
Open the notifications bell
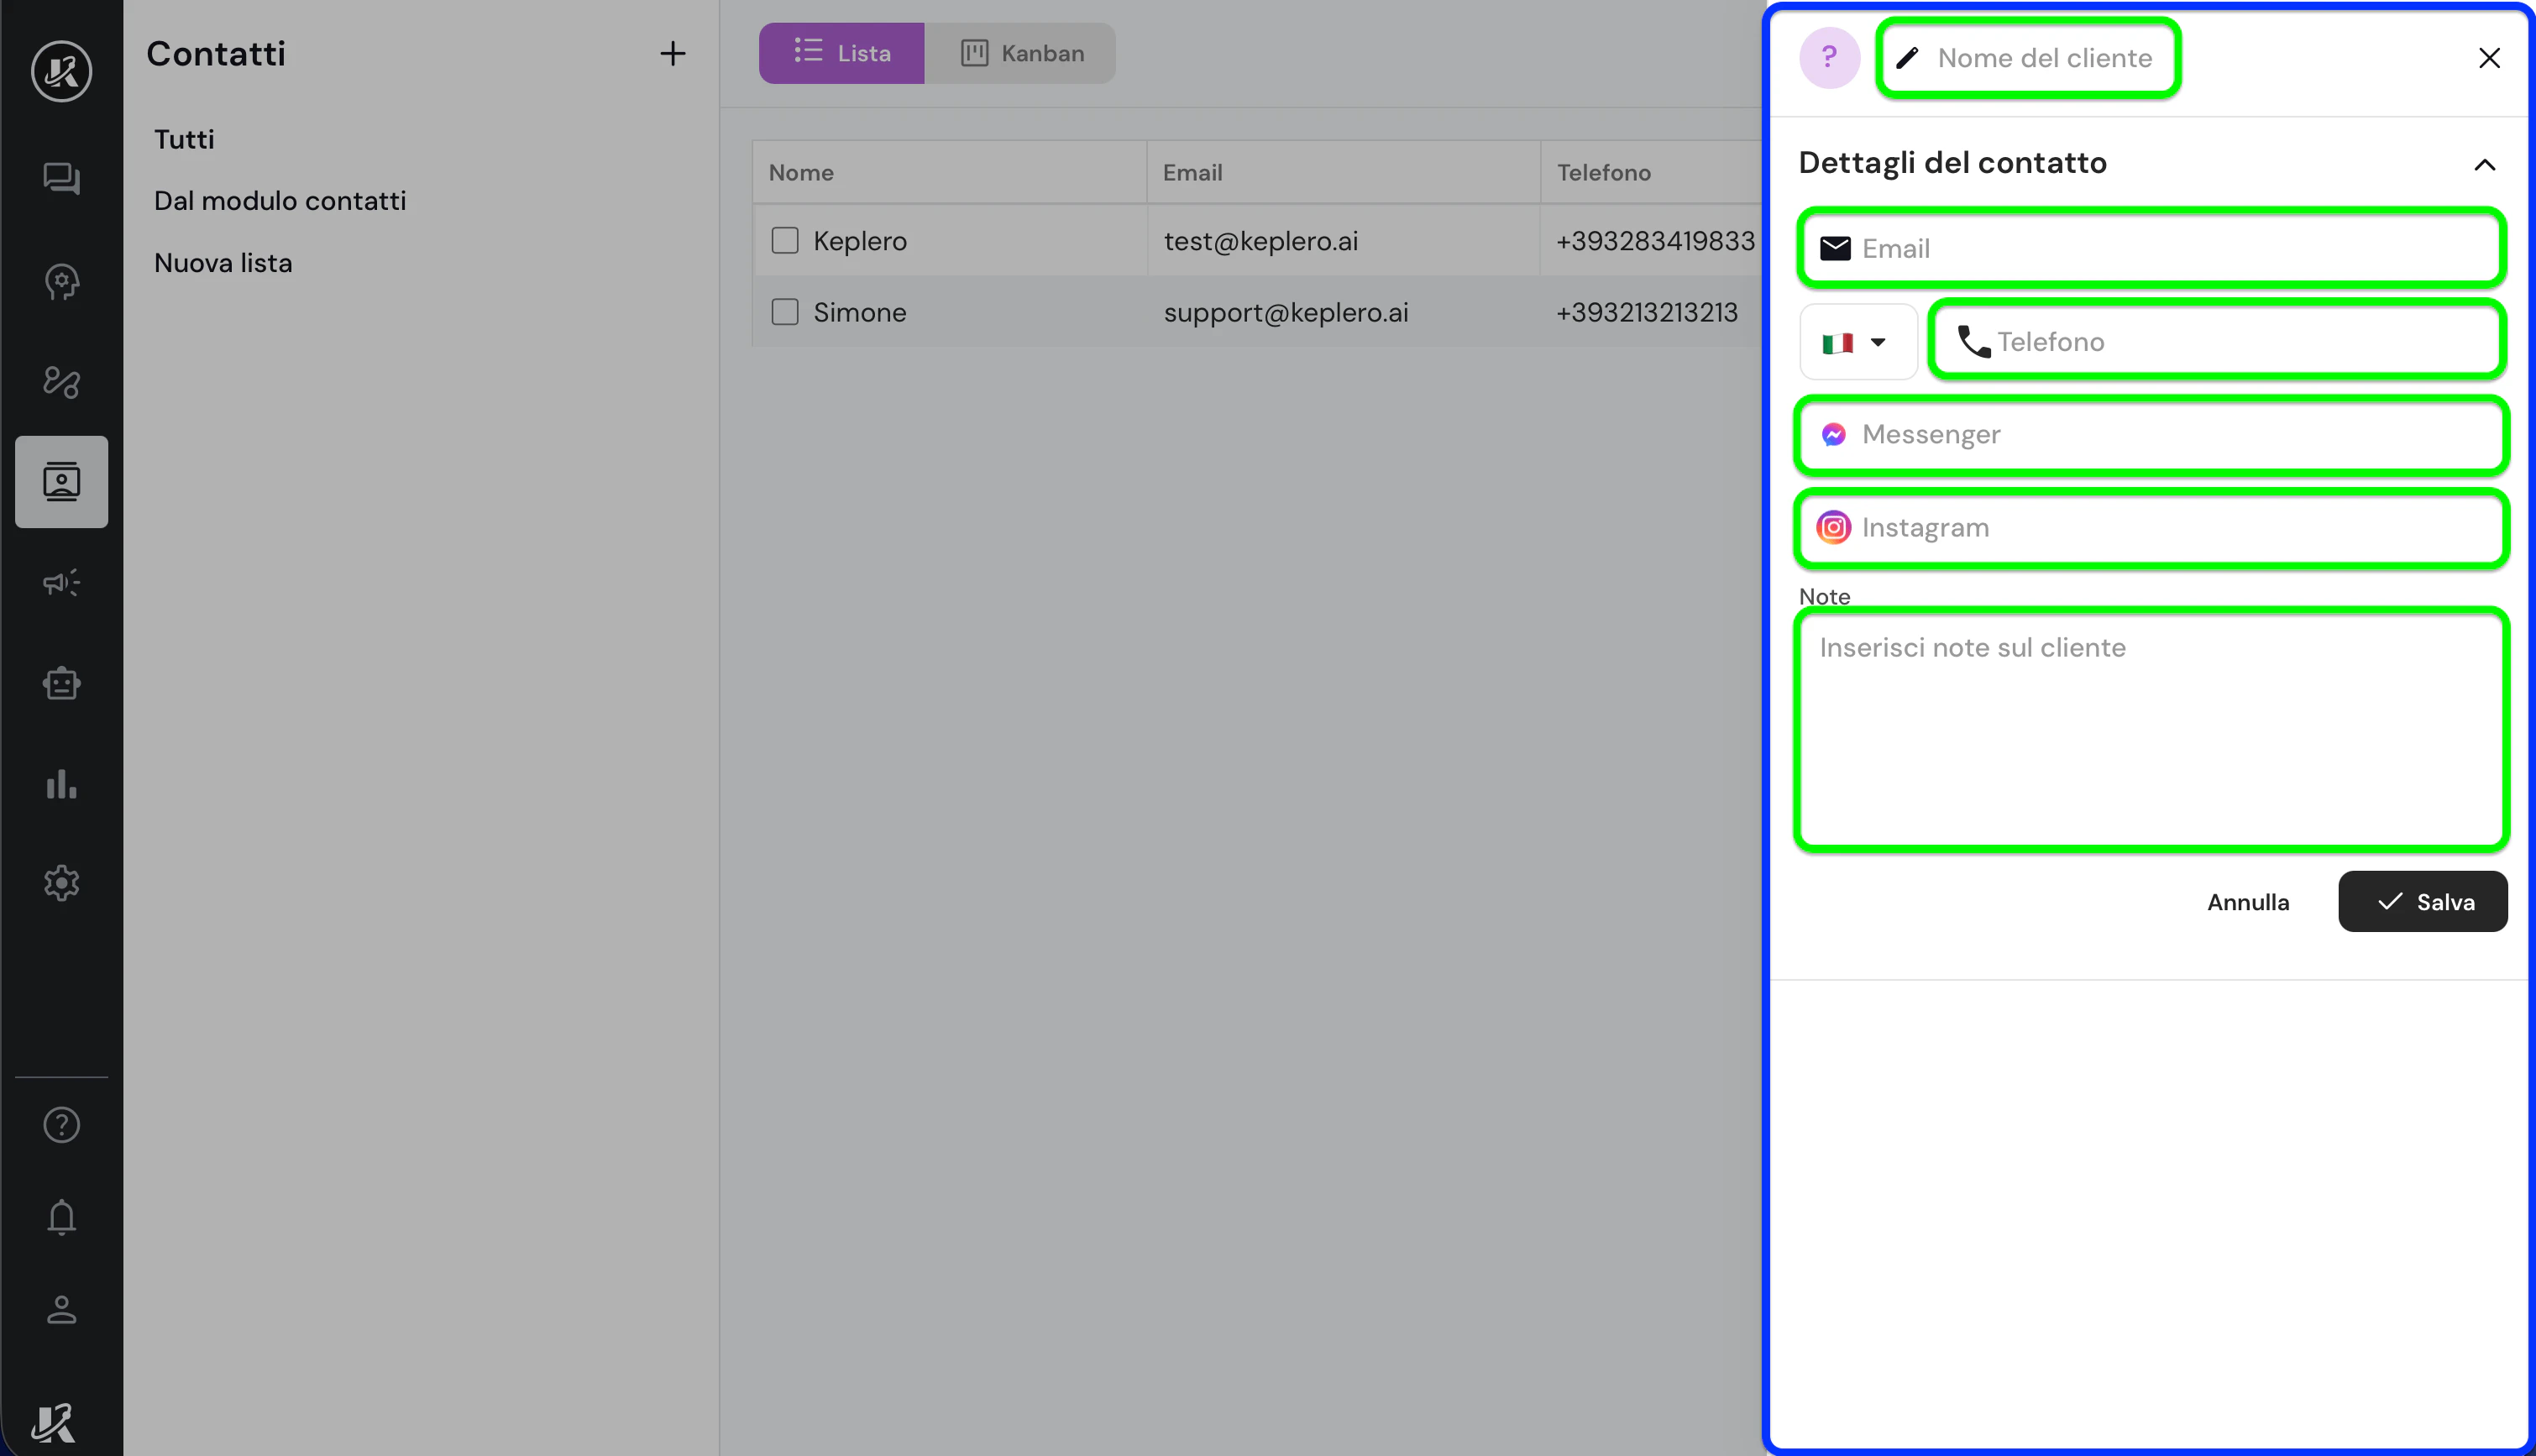[61, 1217]
